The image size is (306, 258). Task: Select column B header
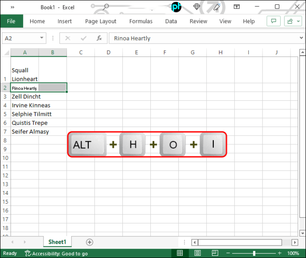53,52
